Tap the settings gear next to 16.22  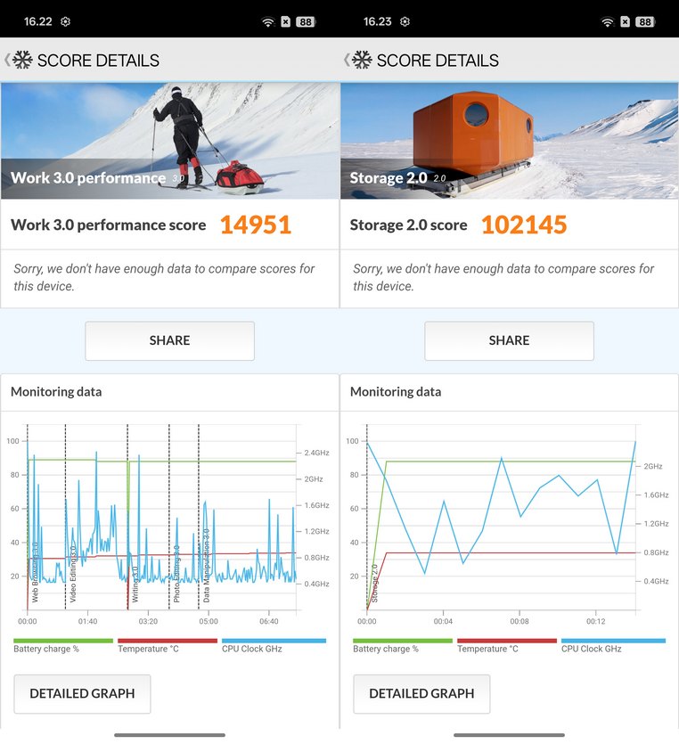click(x=65, y=21)
